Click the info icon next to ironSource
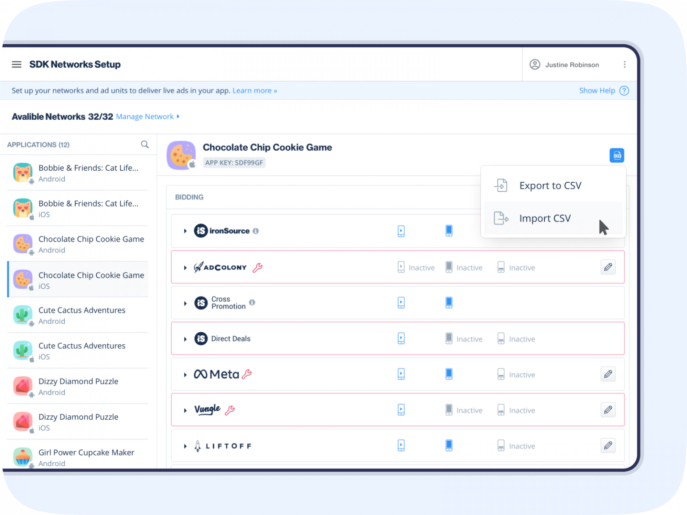This screenshot has height=515, width=687. 256,231
